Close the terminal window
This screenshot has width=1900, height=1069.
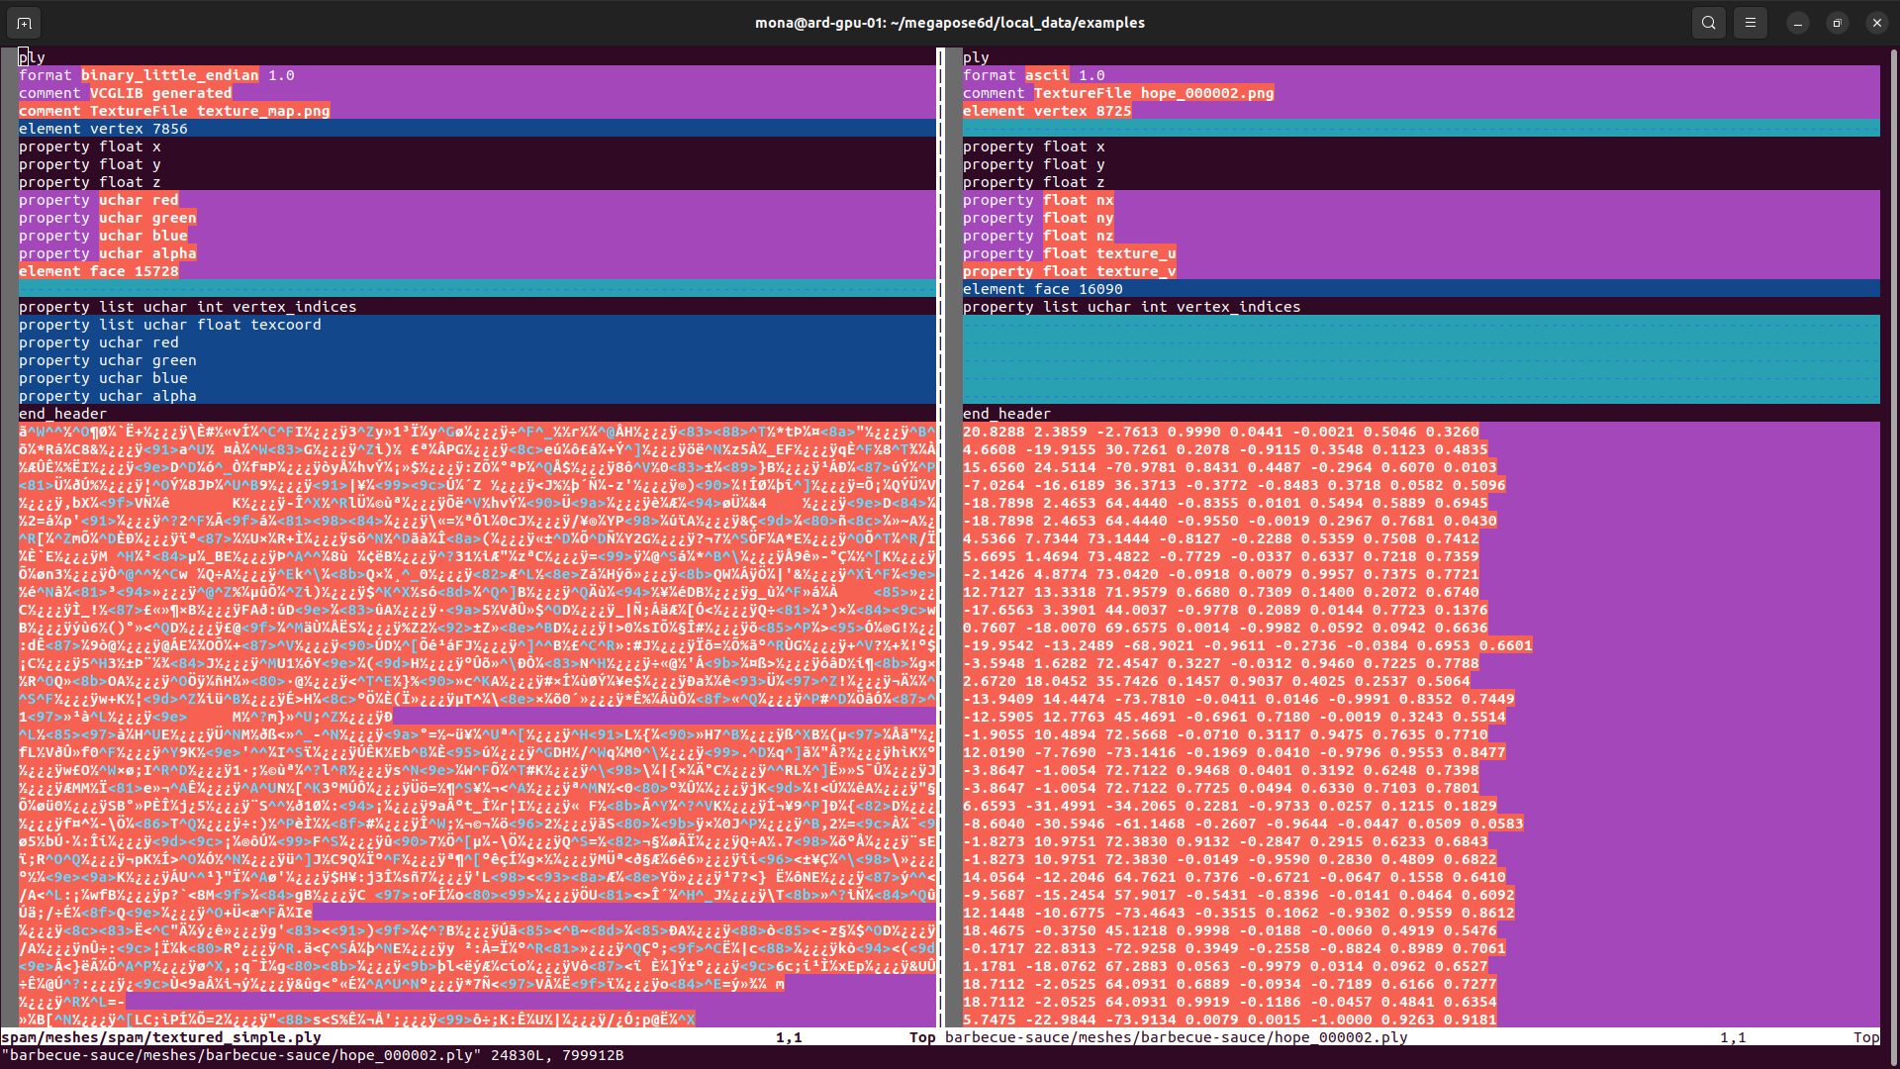(1876, 22)
